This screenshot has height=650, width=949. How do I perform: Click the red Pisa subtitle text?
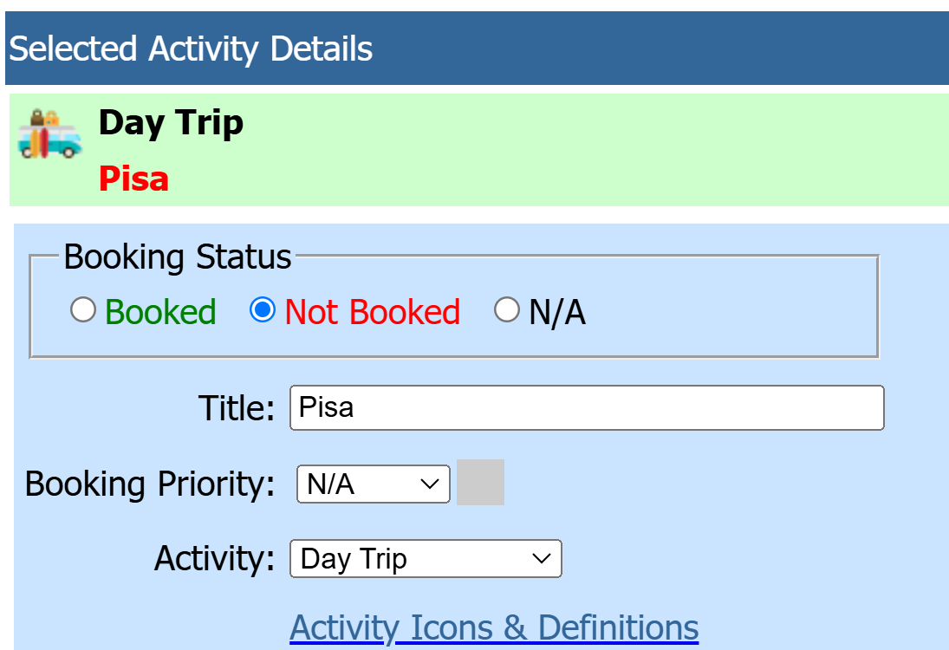point(133,179)
